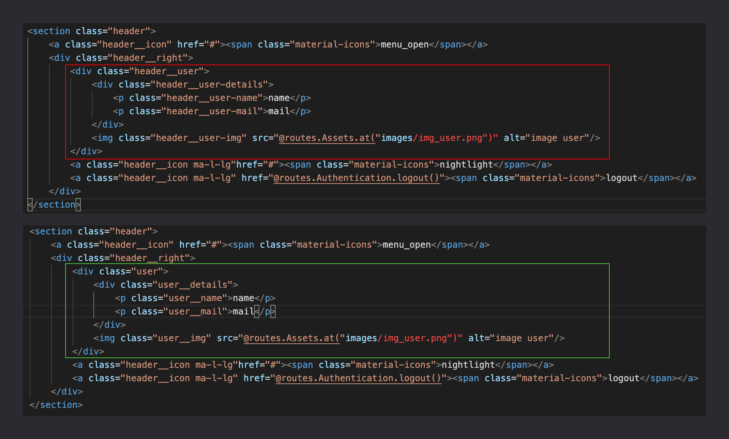Click @routes.Authentication.logout() in the second snippet

tap(359, 378)
